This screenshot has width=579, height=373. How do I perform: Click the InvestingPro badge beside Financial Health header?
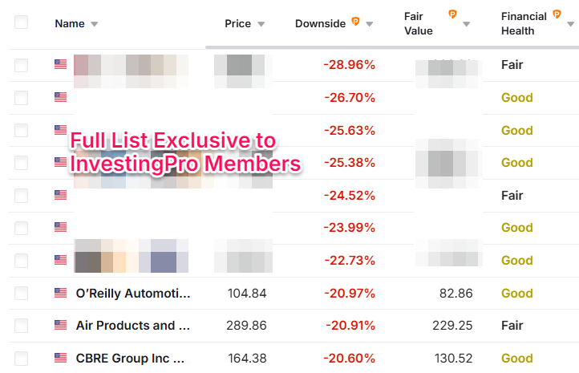pos(557,14)
